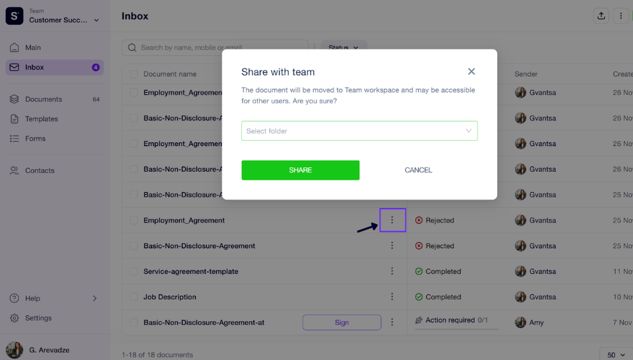Open options for Employment_Agreement rejected row

point(392,220)
